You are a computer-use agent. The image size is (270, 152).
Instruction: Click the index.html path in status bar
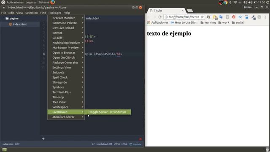[8, 144]
